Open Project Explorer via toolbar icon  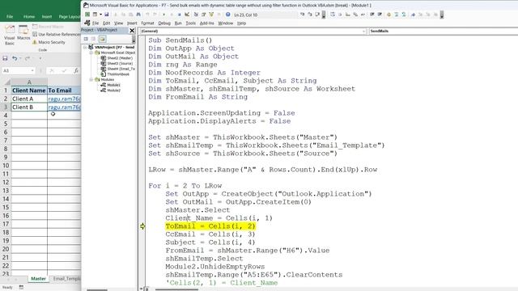tap(196, 15)
